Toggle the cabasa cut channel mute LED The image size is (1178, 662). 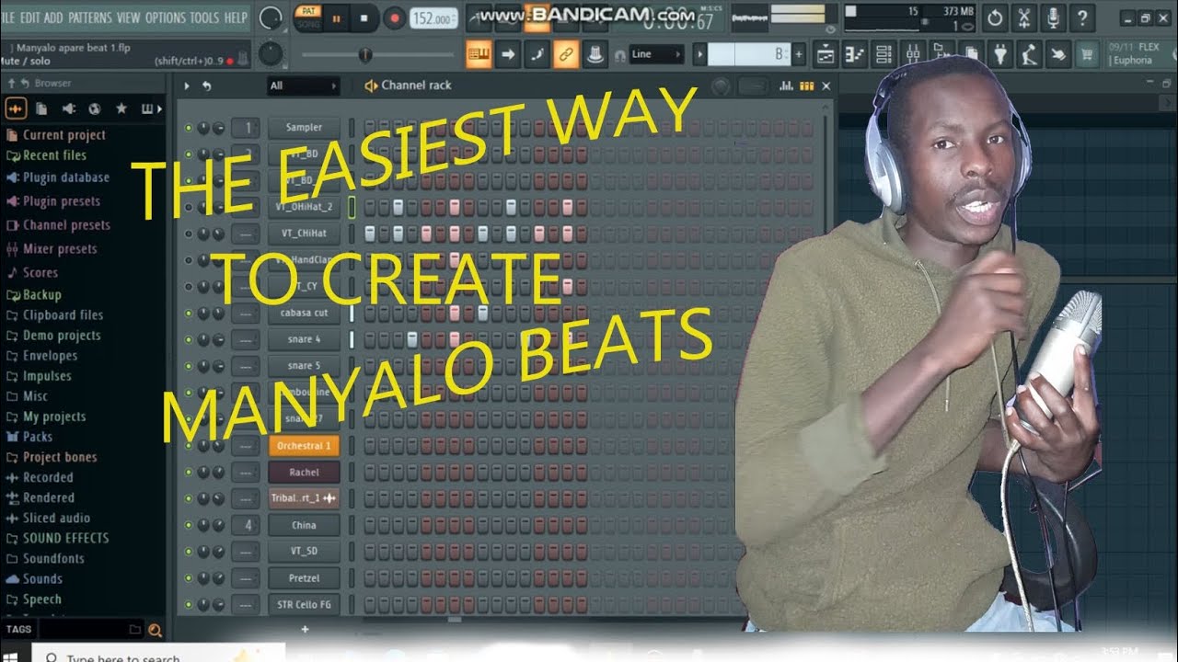pyautogui.click(x=189, y=314)
